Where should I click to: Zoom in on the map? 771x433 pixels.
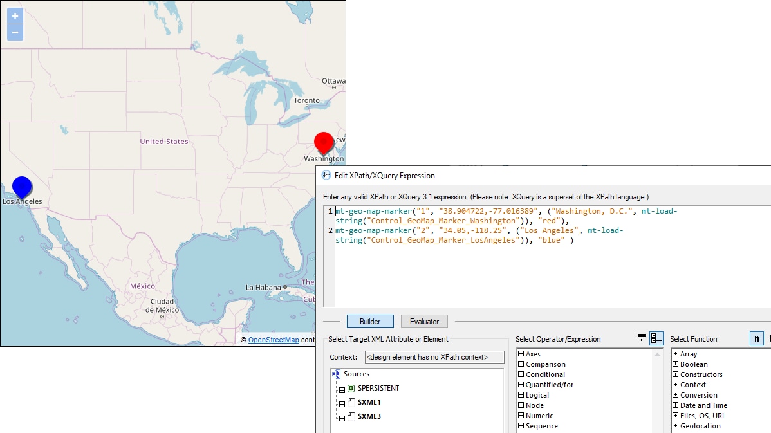point(15,16)
